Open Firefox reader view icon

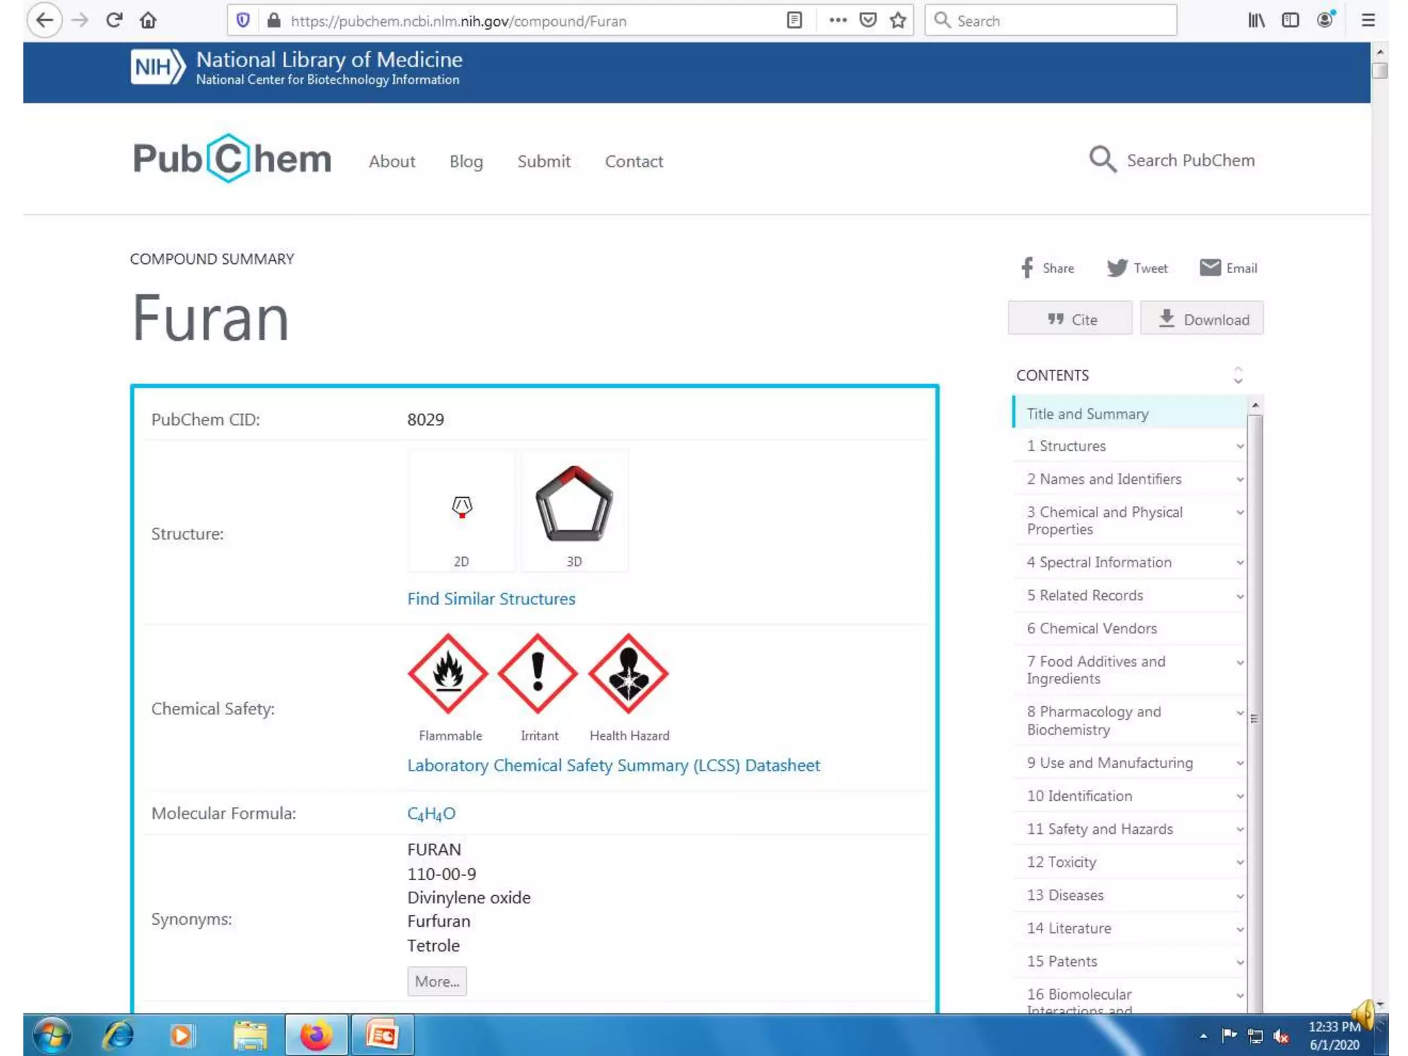pos(794,21)
